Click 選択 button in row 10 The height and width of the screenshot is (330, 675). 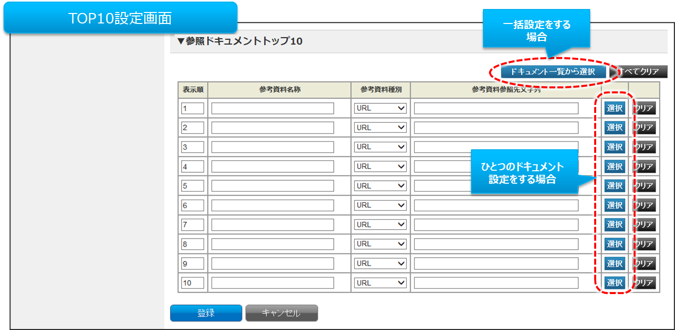615,283
